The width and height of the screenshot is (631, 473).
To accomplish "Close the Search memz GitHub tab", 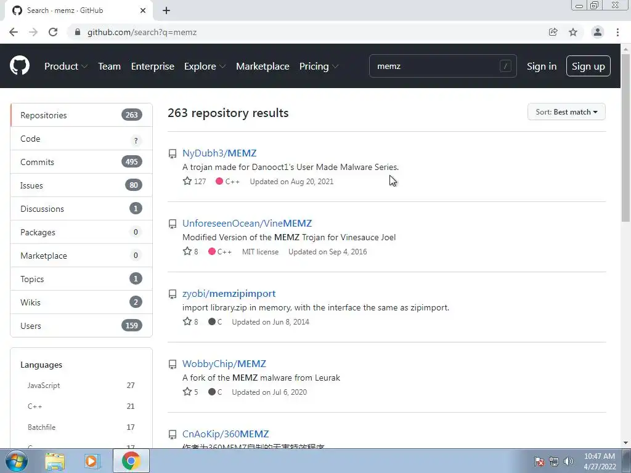I will pyautogui.click(x=143, y=10).
